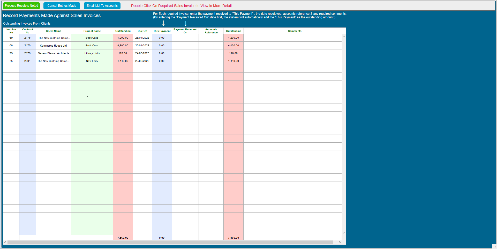
Task: Click the Due On column header
Action: 142,31
